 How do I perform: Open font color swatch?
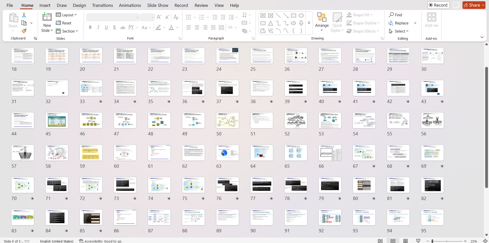point(171,27)
